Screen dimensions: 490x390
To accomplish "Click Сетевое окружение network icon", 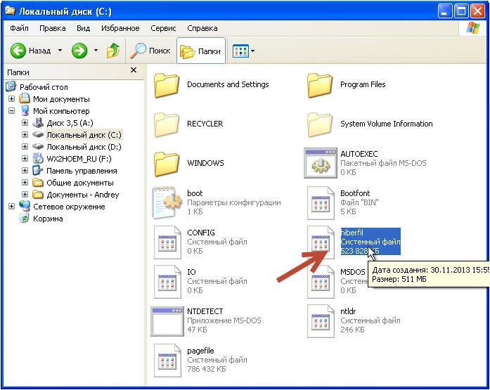I will (25, 206).
